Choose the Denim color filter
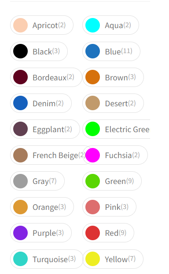 click(x=41, y=103)
